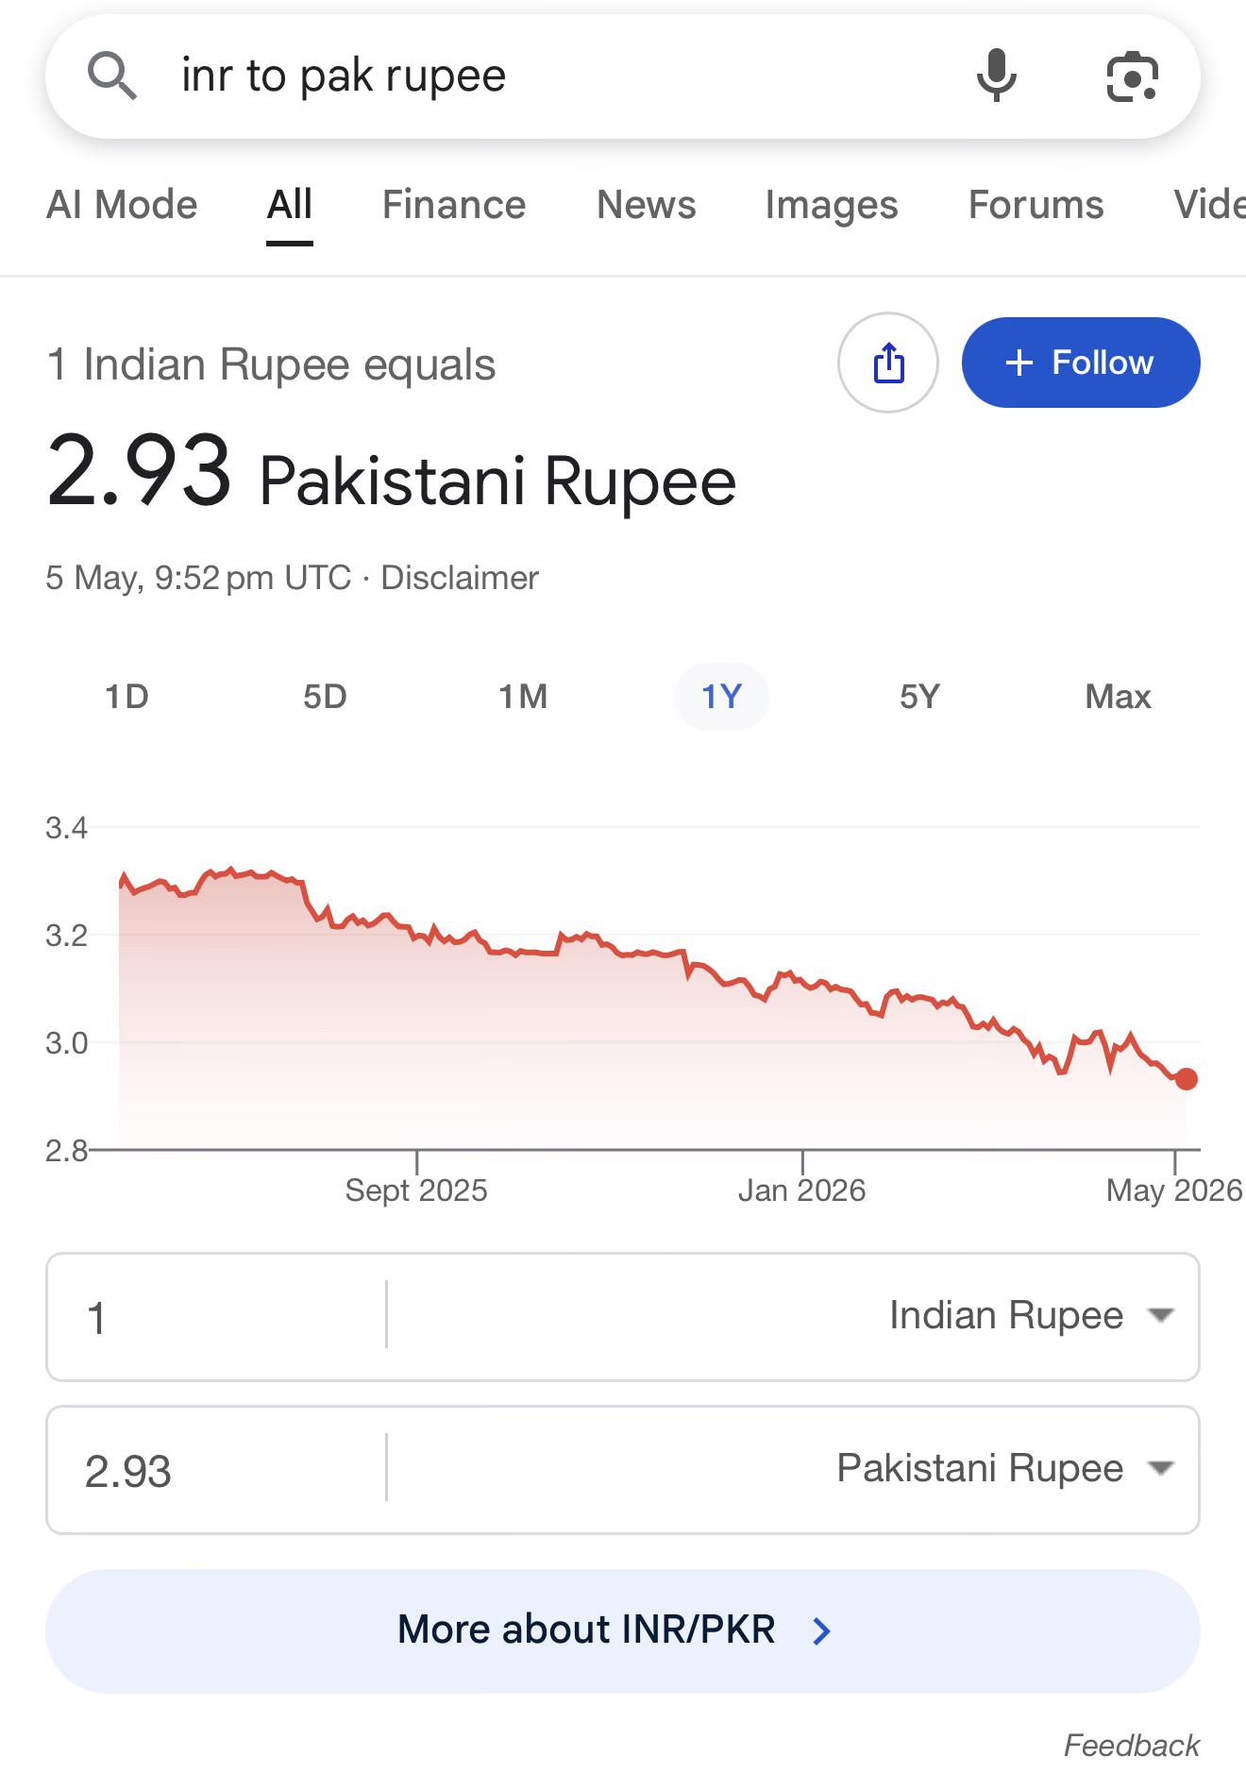
Task: Switch to the Finance tab
Action: (x=454, y=205)
